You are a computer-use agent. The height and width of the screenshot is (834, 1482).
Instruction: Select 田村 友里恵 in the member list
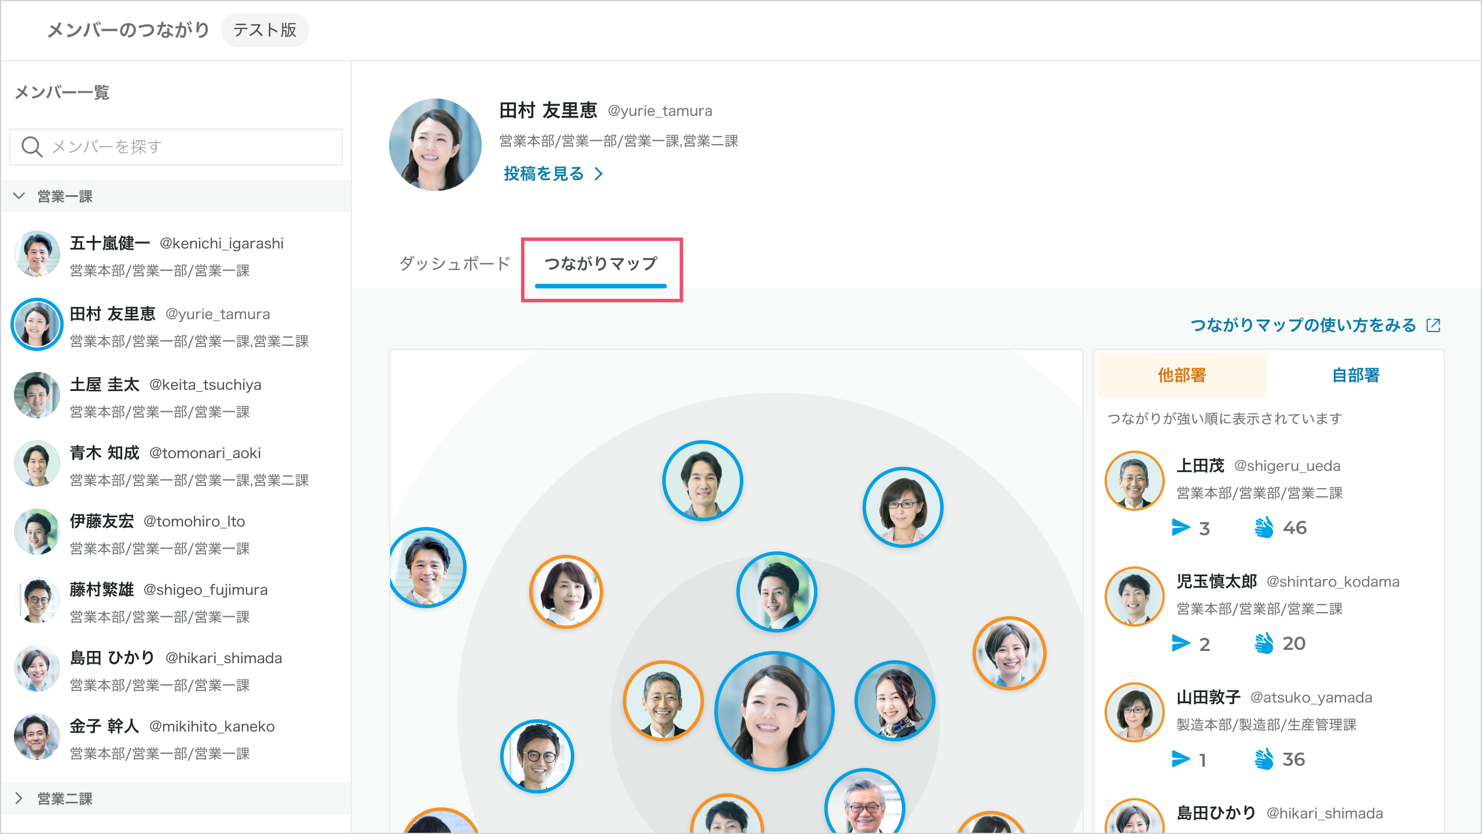pos(176,326)
